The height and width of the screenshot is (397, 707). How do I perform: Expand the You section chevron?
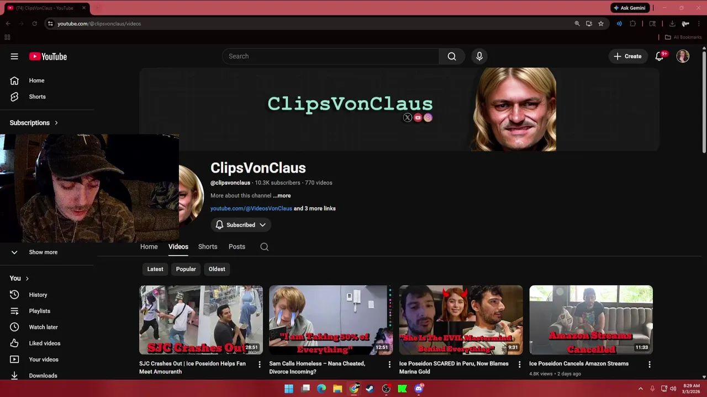(x=27, y=278)
